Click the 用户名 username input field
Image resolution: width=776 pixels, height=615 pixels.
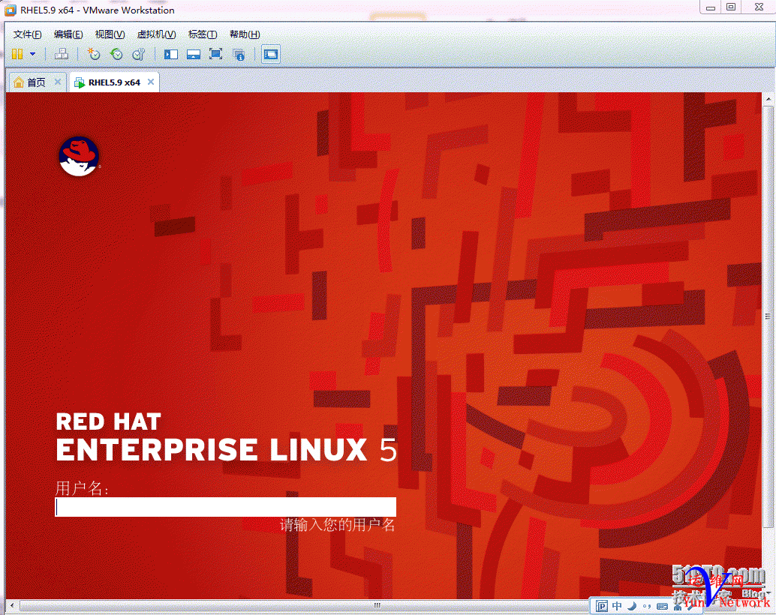[x=225, y=507]
